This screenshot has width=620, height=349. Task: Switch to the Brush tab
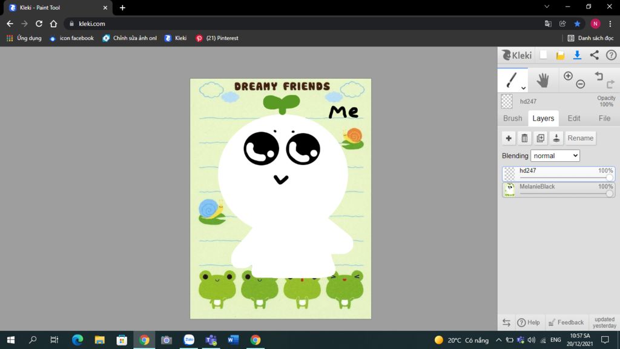point(512,118)
